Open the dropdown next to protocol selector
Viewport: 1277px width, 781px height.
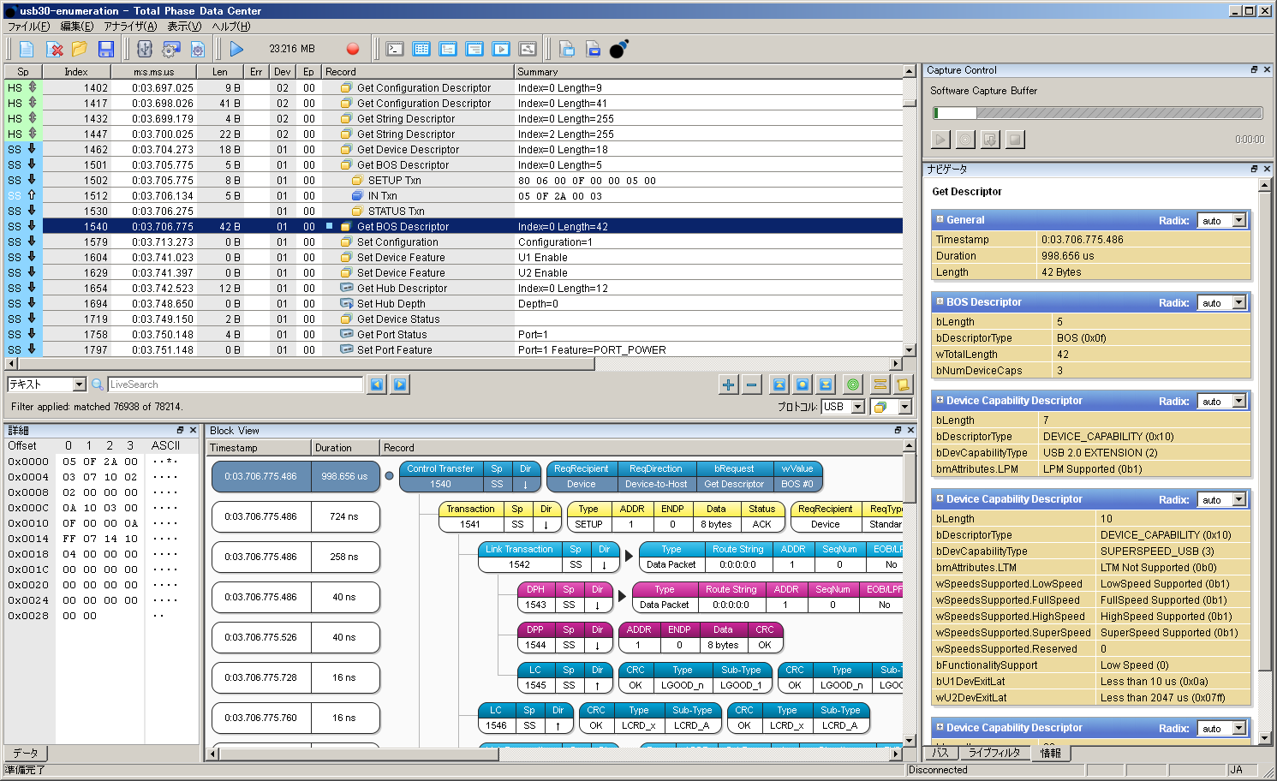892,407
